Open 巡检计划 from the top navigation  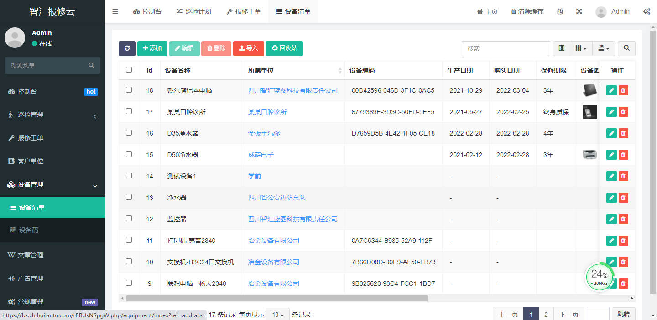(x=194, y=11)
